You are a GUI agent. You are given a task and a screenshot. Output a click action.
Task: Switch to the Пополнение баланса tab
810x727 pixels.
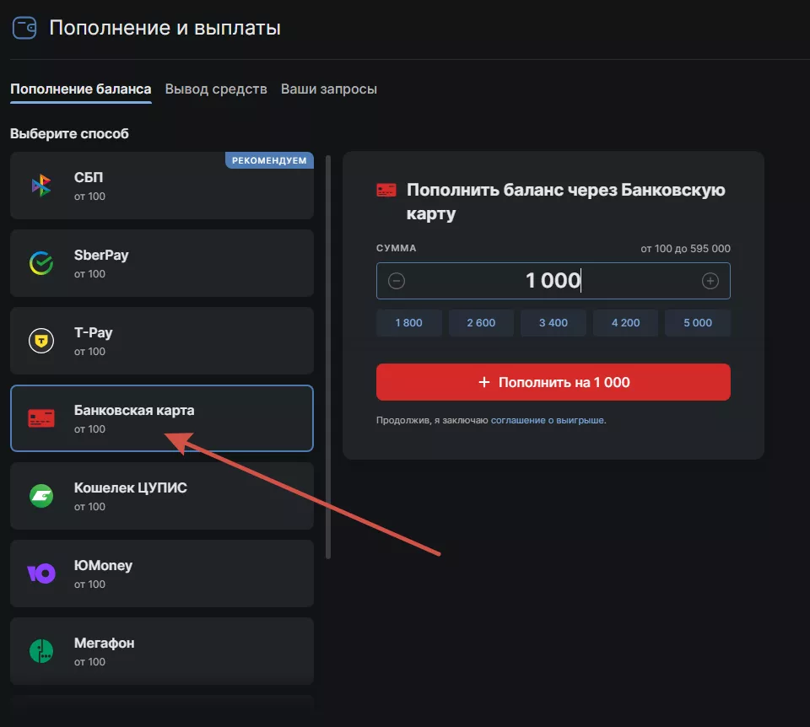pos(80,88)
